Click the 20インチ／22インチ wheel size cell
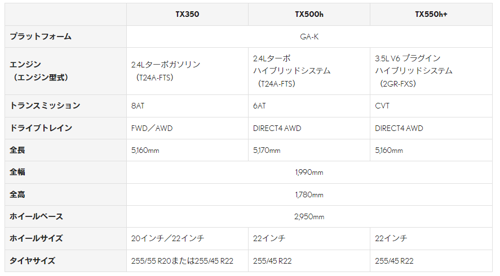Image resolution: width=500 pixels, height=276 pixels. (187, 238)
